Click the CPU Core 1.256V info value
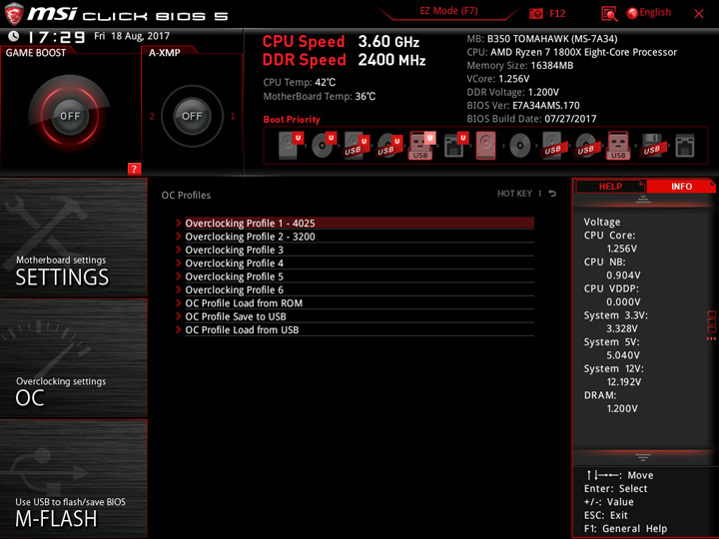 621,249
